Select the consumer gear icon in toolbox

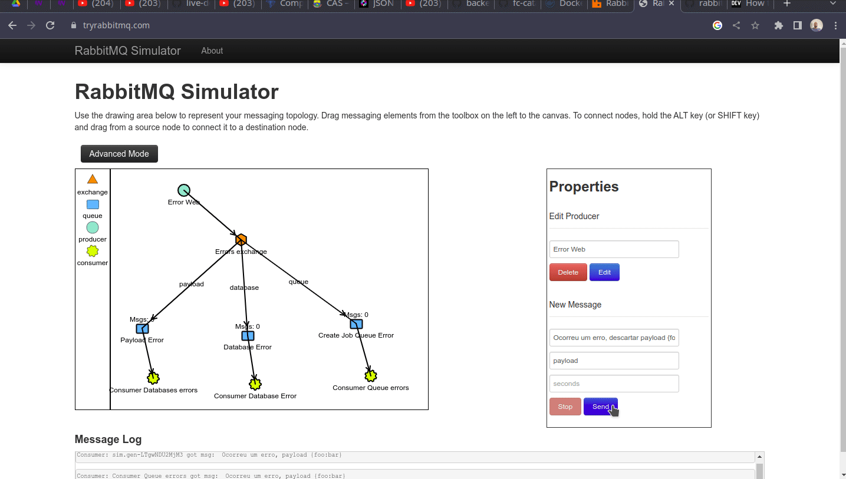point(93,251)
